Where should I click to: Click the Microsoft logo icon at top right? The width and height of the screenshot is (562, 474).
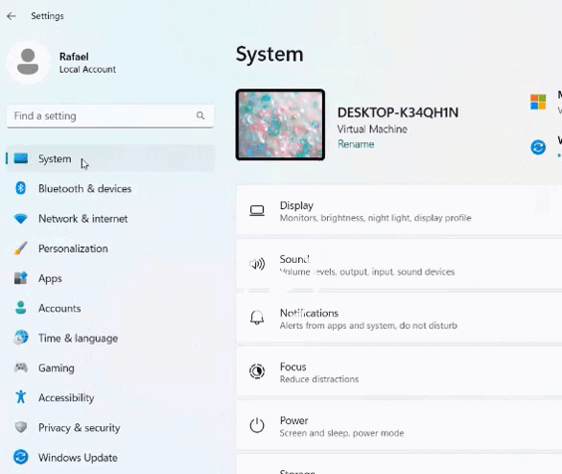tap(538, 102)
